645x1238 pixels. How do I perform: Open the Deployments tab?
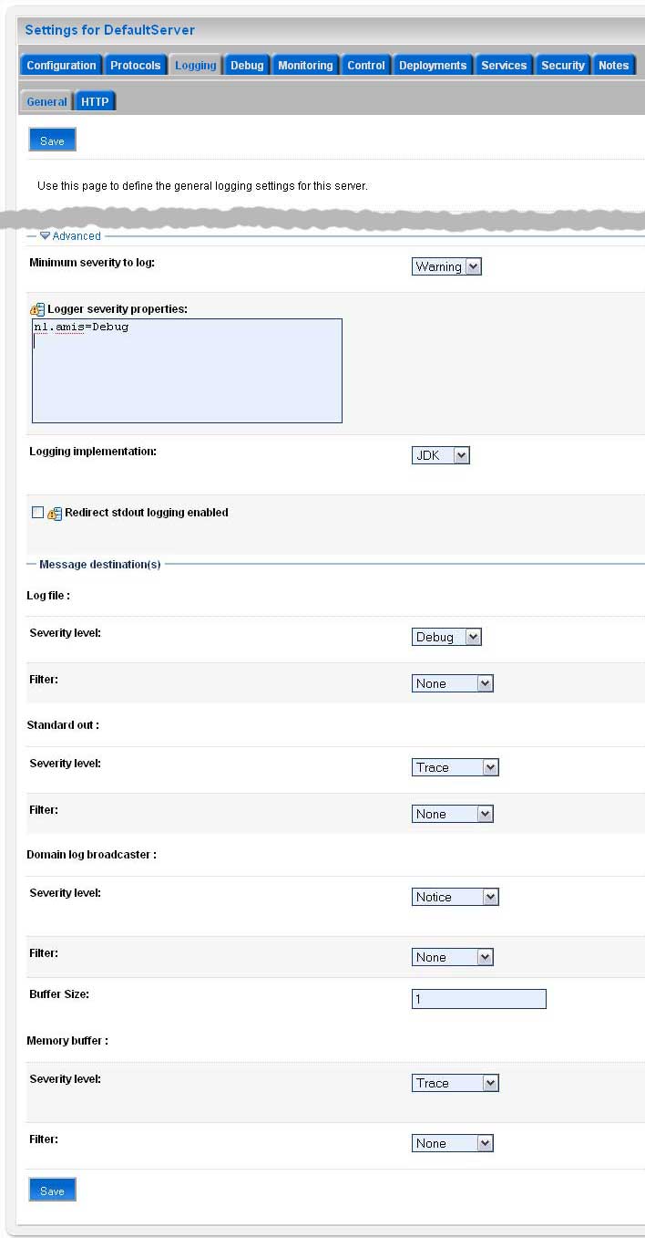(x=433, y=66)
